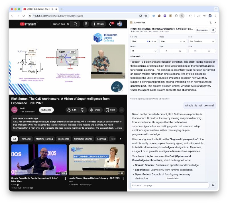Click the YouTube search magnifier button
This screenshot has height=203, width=228.
tap(75, 24)
